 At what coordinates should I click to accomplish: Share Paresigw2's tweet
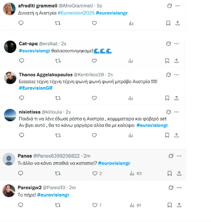pyautogui.click(x=179, y=205)
